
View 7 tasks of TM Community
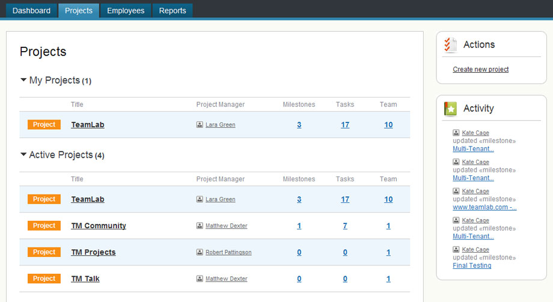345,226
